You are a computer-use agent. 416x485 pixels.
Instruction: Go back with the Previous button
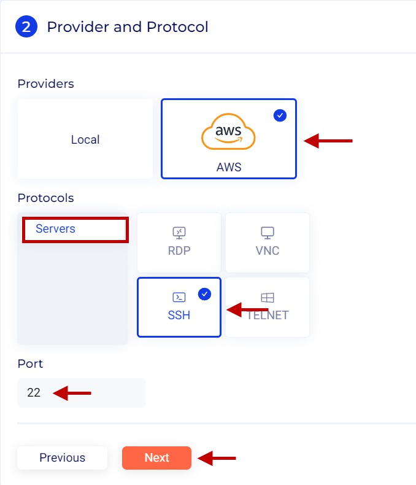[x=63, y=458]
